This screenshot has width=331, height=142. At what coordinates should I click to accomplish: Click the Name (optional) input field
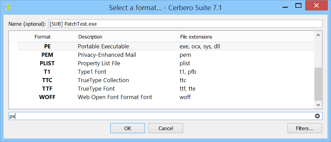pos(185,24)
